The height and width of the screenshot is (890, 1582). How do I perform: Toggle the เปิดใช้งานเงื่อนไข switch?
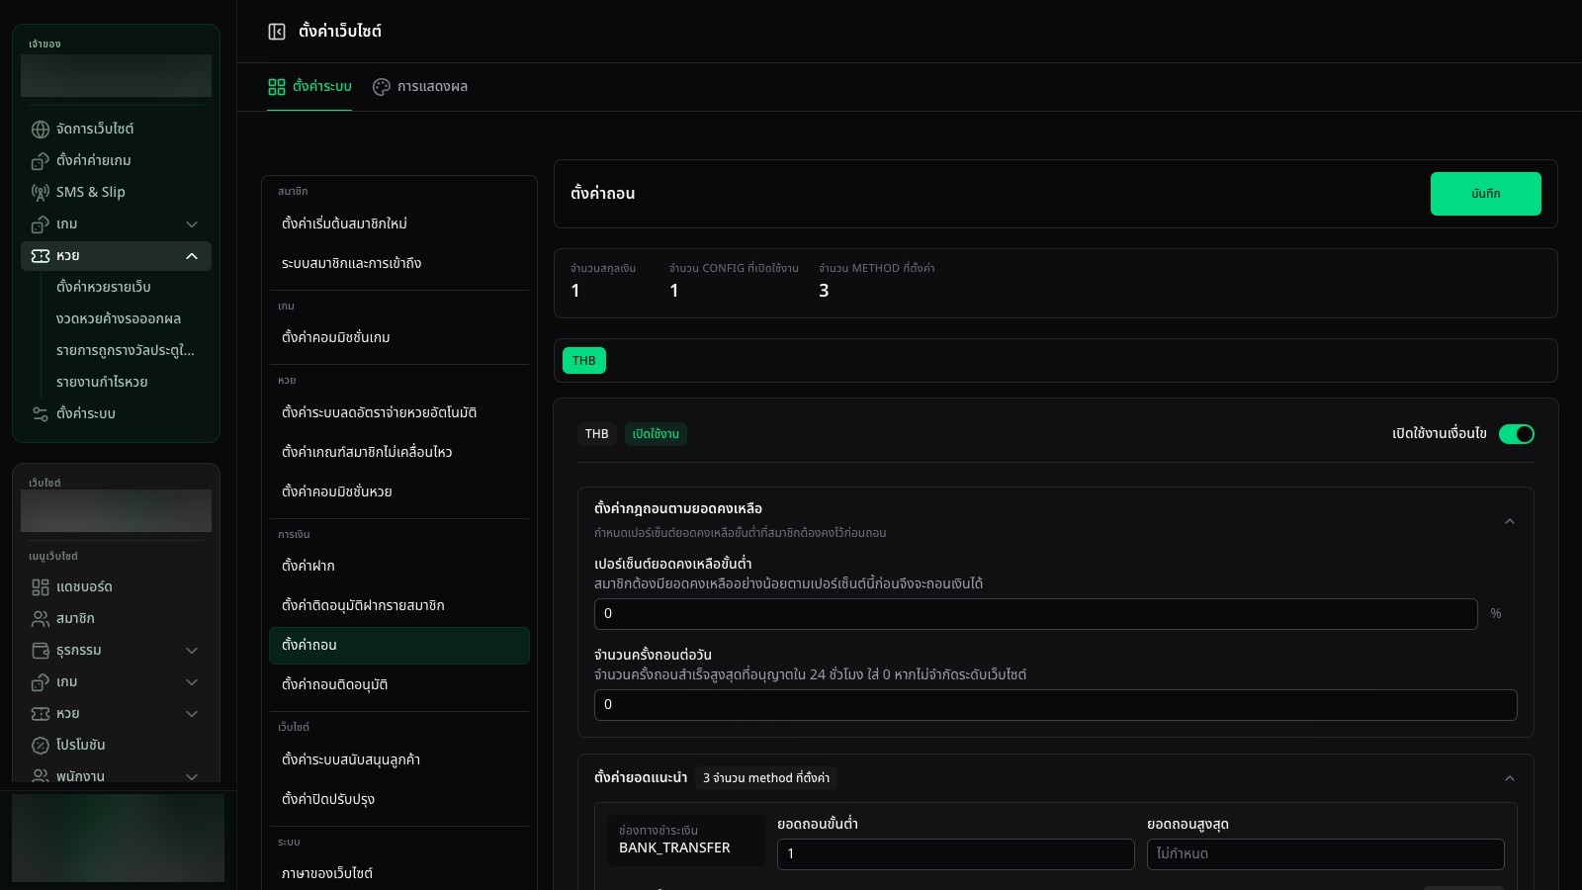click(1516, 434)
